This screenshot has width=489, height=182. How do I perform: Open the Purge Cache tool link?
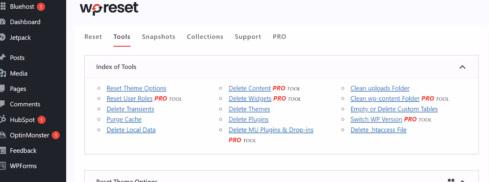124,119
